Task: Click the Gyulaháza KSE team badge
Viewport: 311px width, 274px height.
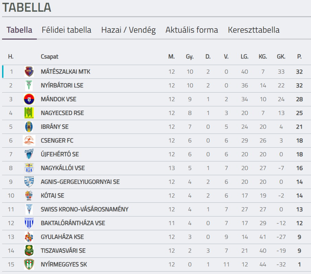Action: [29, 237]
